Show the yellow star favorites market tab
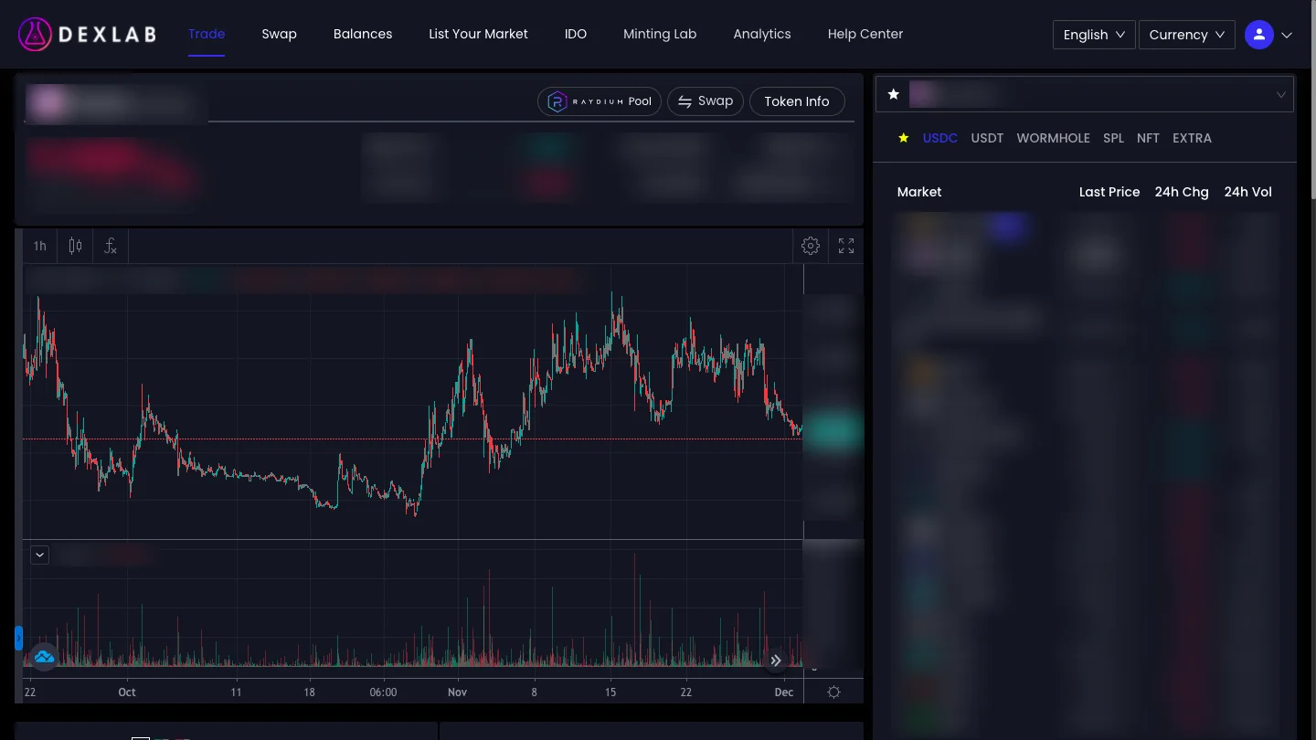The width and height of the screenshot is (1316, 740). (x=904, y=138)
